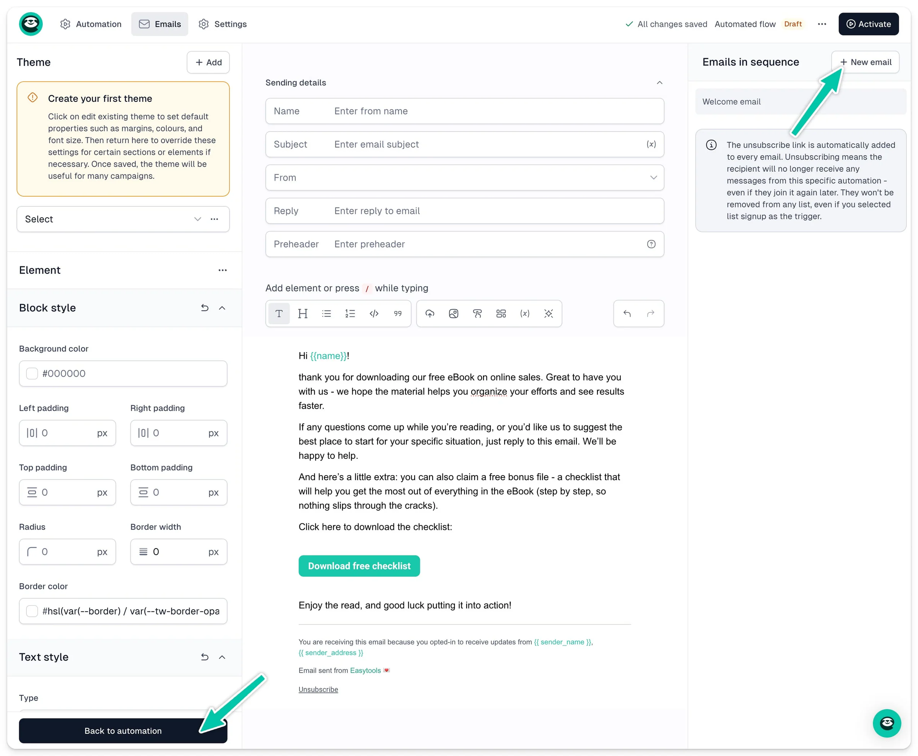Click the Border width value field
Screen dimensions: 918x756
click(x=179, y=552)
